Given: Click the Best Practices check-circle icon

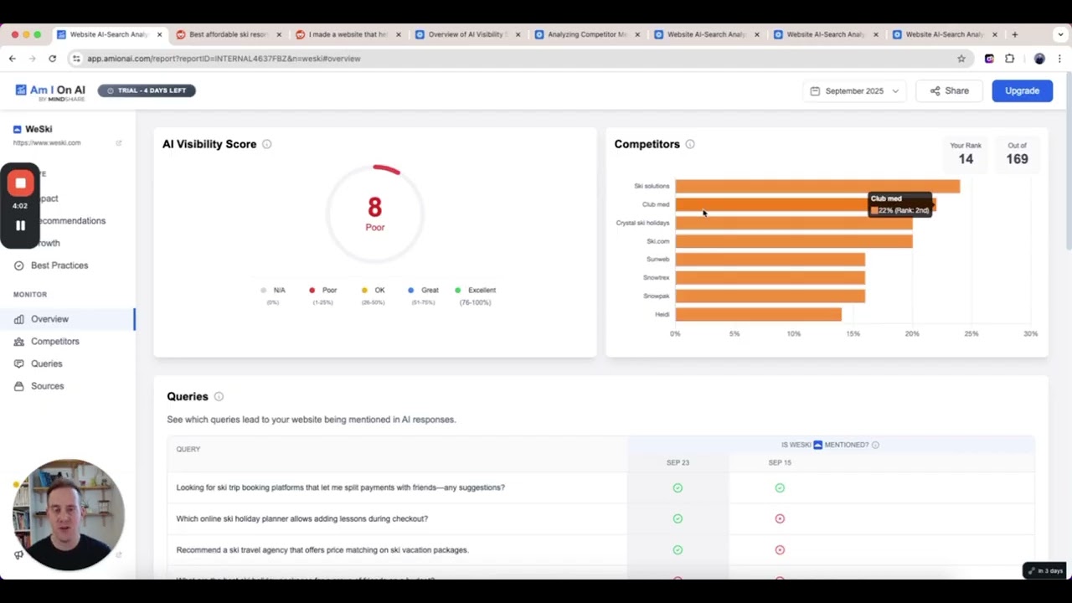Looking at the screenshot, I should [x=18, y=265].
